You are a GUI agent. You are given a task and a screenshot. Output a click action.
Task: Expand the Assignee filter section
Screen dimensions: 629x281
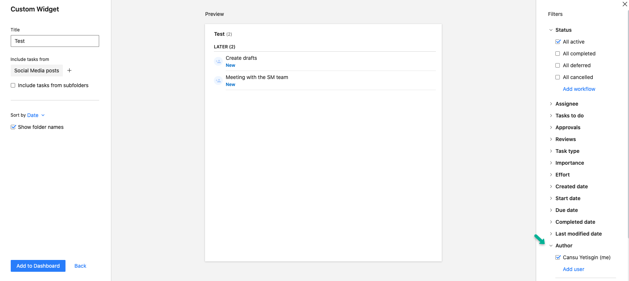[x=566, y=104]
